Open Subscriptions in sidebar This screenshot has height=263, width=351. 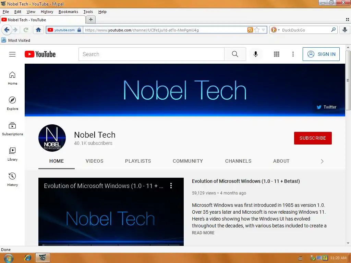[12, 129]
